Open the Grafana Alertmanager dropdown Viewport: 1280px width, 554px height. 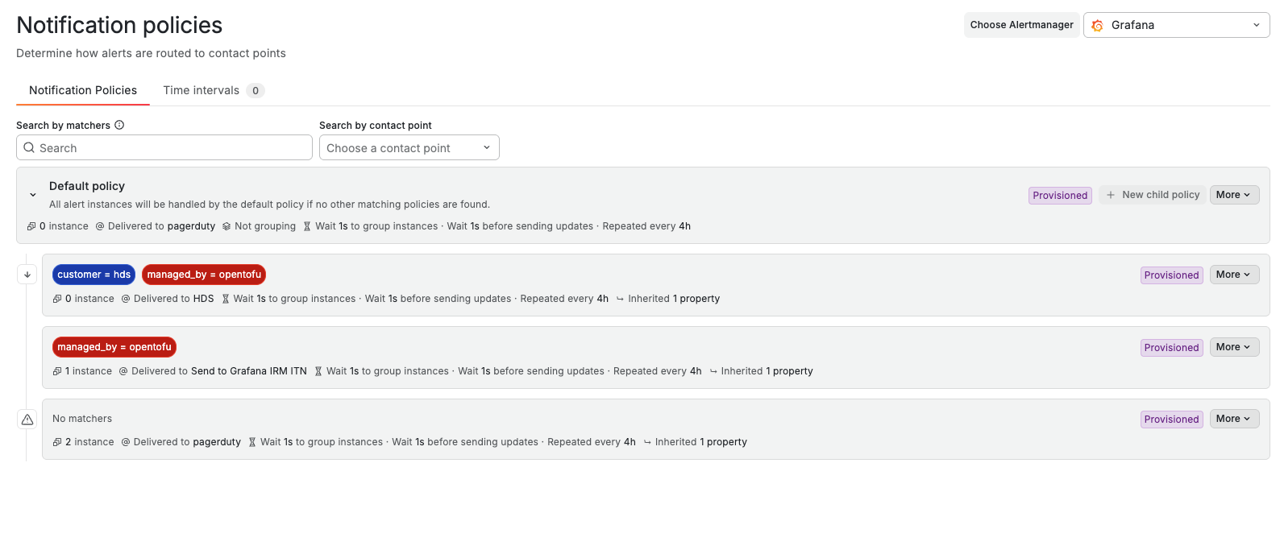point(1177,25)
